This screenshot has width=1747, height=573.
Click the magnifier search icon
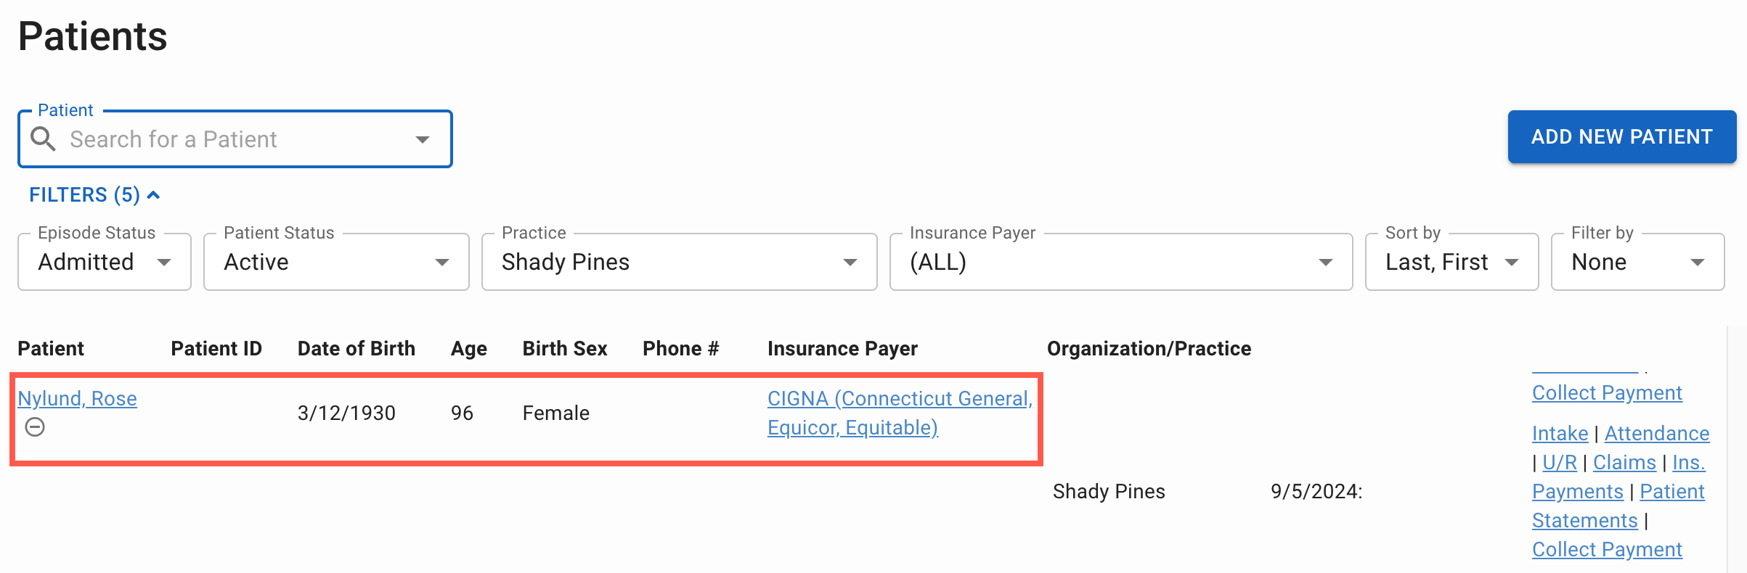pos(44,139)
